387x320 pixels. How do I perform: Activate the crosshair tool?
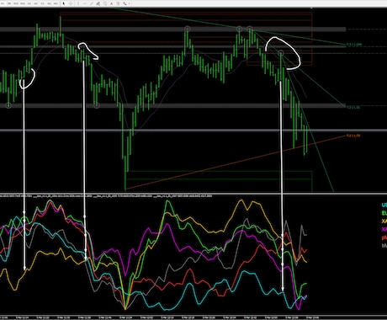[x=71, y=3]
